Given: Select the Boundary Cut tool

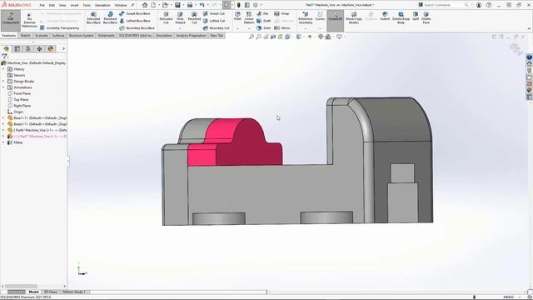Looking at the screenshot, I should (216, 27).
